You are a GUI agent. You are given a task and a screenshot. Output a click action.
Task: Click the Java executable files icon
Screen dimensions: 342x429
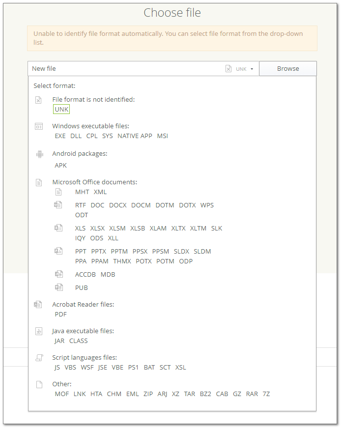coord(39,331)
